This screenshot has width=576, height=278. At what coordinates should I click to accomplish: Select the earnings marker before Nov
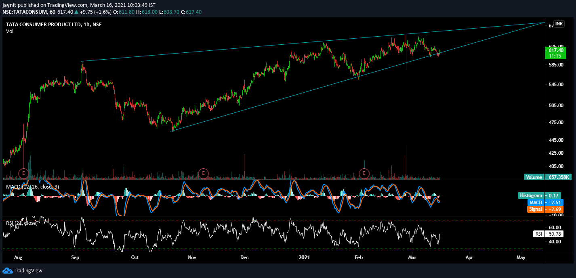pos(204,174)
